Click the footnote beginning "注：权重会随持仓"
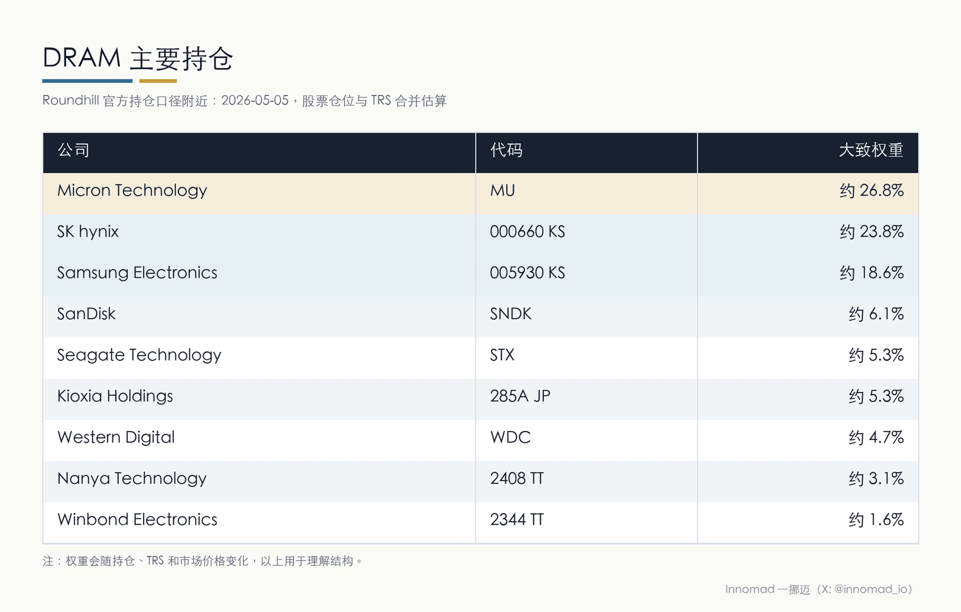This screenshot has height=612, width=961. [x=203, y=561]
